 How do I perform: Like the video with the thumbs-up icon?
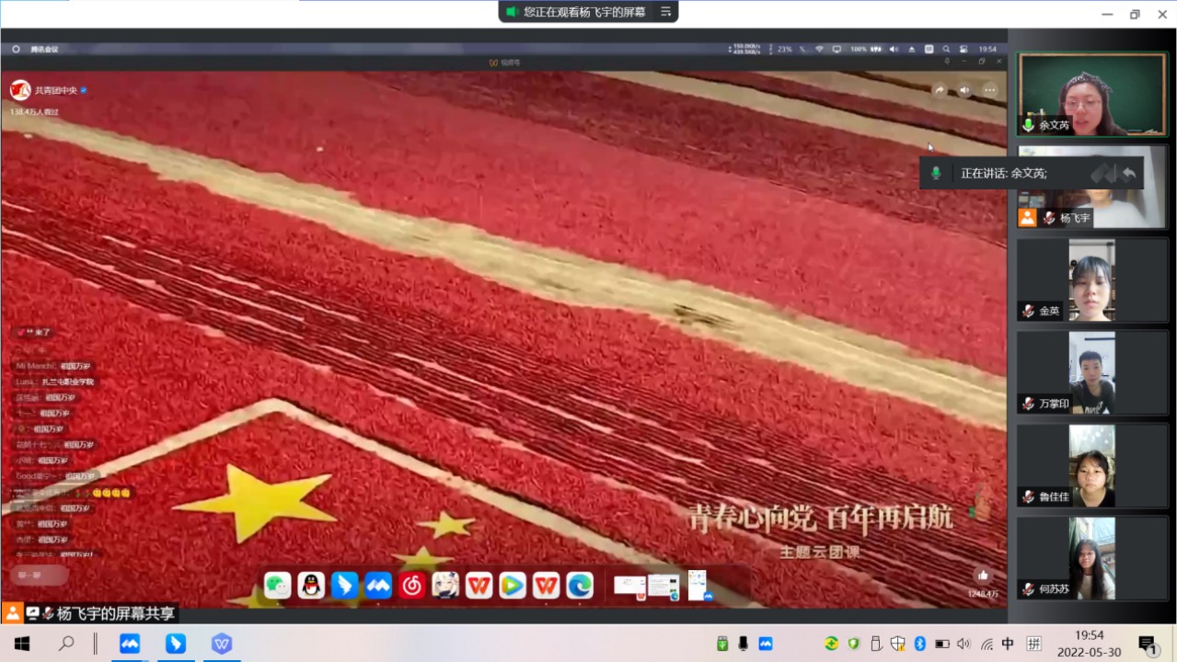(x=983, y=576)
